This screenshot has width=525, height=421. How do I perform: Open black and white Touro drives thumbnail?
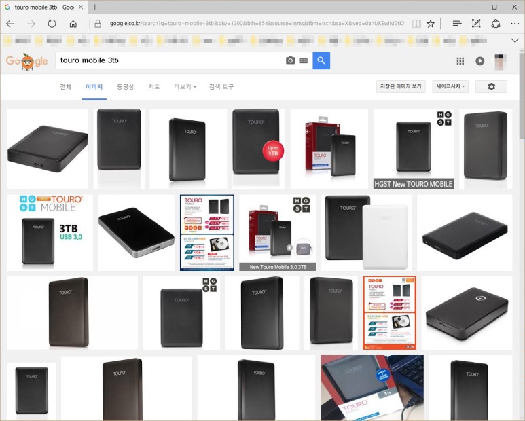coord(366,233)
